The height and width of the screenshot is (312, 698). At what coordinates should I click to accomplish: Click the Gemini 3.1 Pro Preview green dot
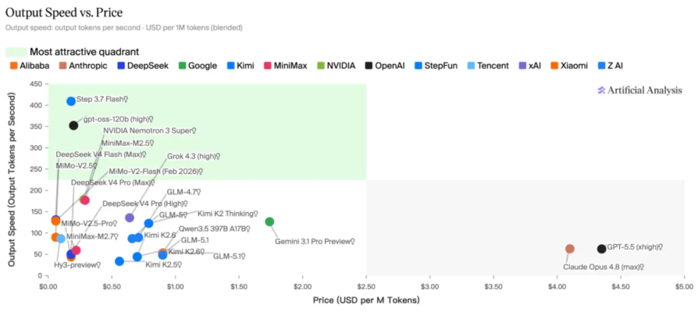coord(270,222)
